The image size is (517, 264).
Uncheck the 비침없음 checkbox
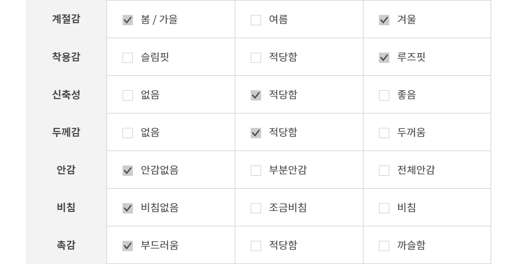(128, 209)
